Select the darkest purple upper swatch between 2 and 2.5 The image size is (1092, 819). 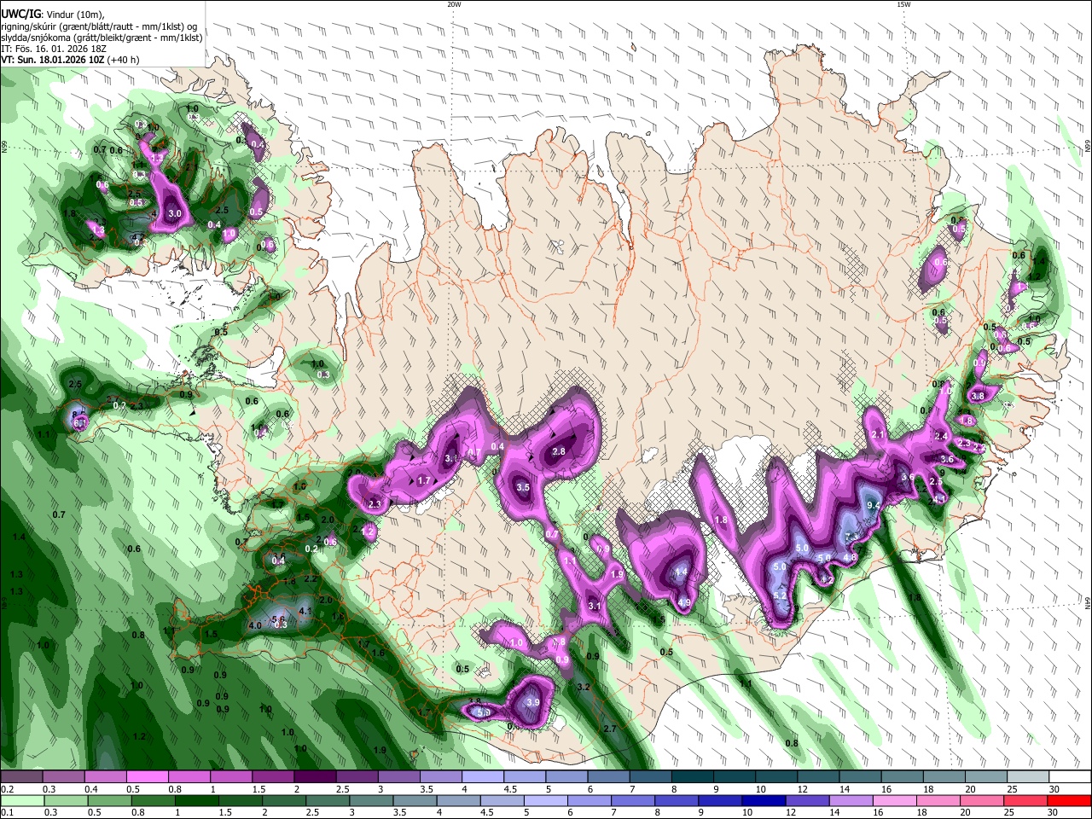pos(315,777)
